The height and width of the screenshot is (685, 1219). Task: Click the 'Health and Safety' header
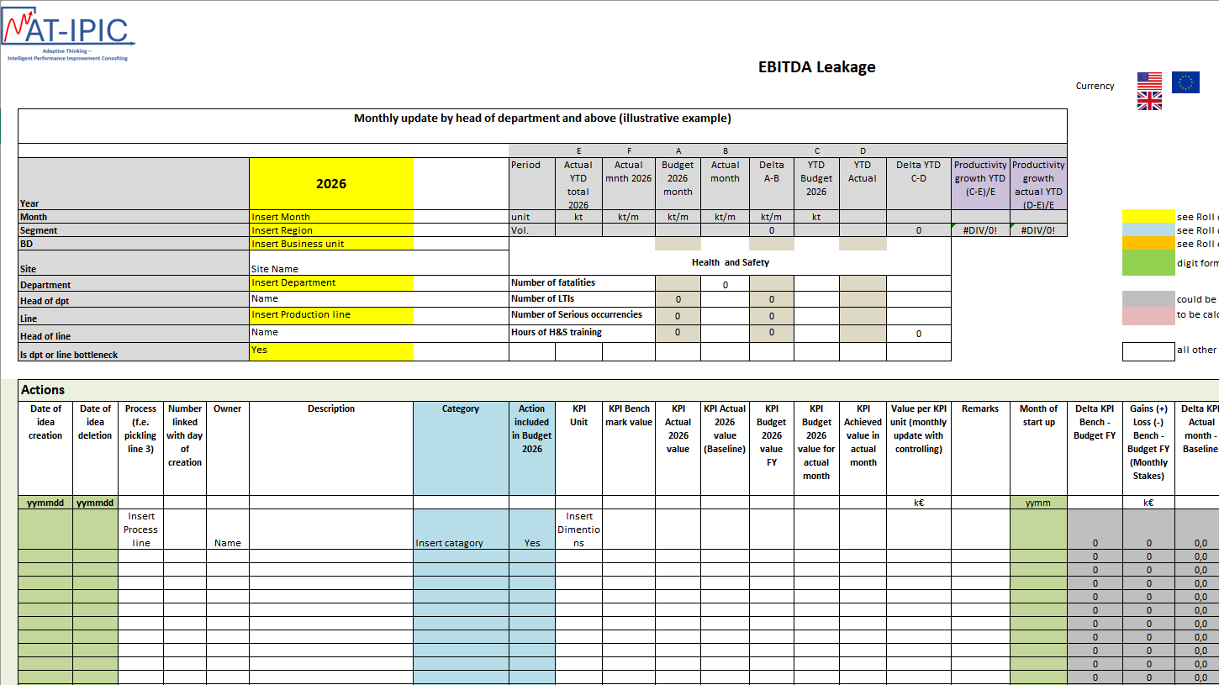tap(730, 262)
